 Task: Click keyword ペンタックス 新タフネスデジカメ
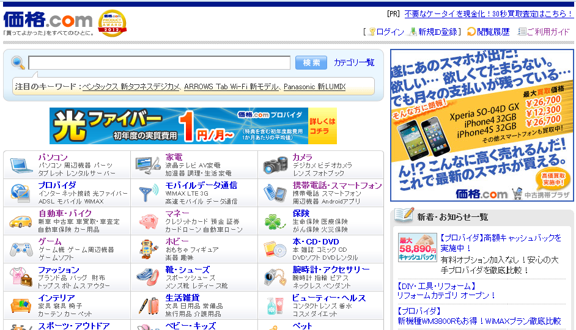click(x=131, y=87)
